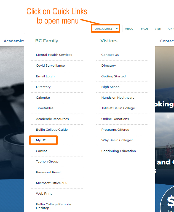Screen dimensions: 174x212
Task: Open the Visit menu item
Action: [158, 29]
